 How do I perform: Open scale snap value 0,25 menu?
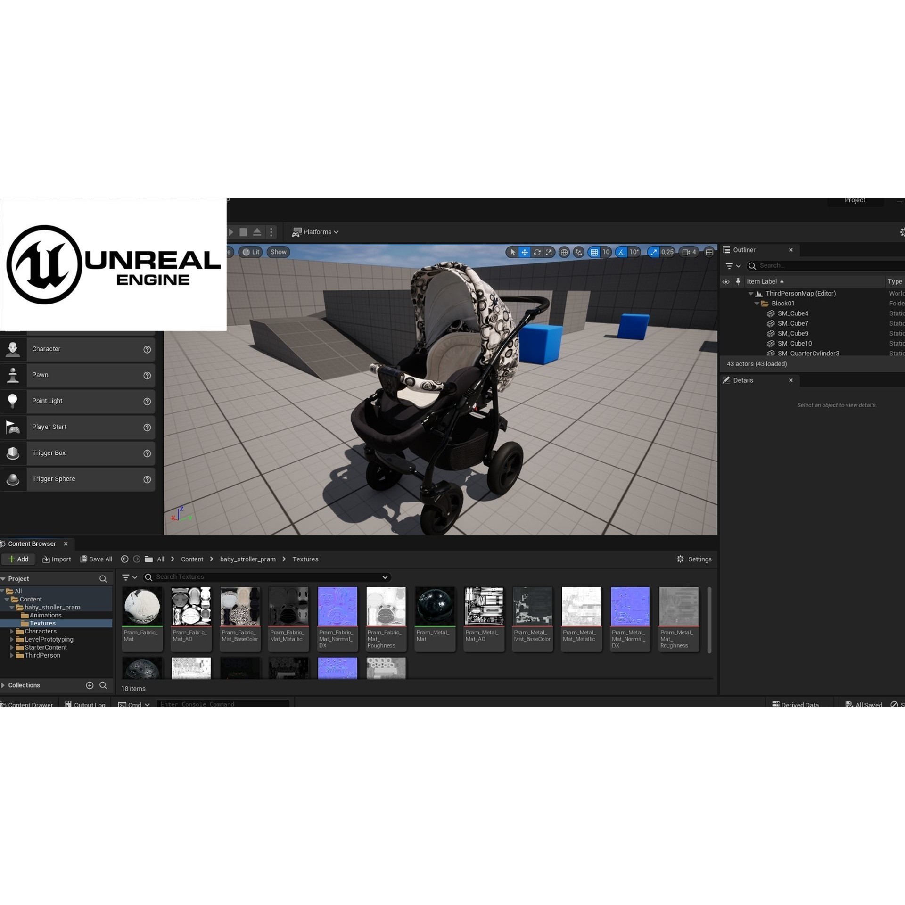667,252
